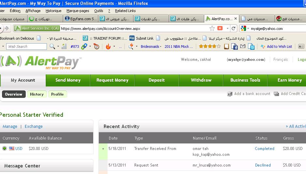306x174 pixels.
Task: Click the book icon after the star rating
Action: point(226,47)
